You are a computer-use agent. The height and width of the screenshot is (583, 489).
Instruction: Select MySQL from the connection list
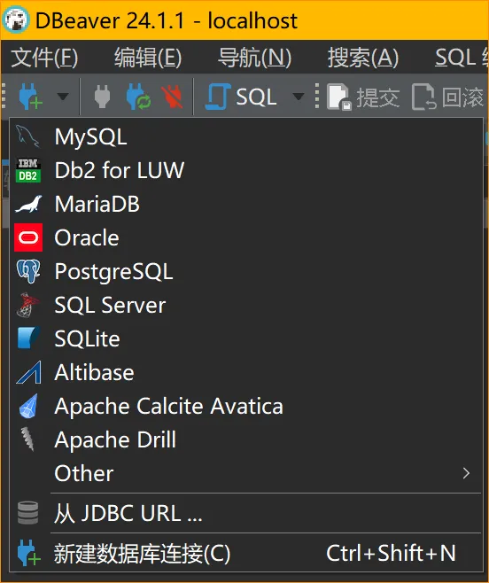[245, 136]
